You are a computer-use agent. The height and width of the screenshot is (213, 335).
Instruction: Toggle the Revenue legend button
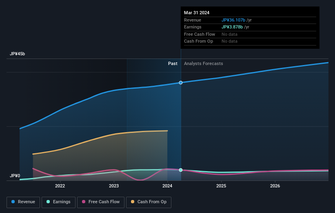[x=23, y=202]
